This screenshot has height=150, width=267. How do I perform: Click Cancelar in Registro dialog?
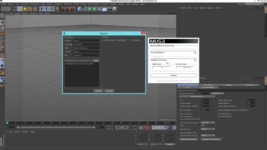109,91
